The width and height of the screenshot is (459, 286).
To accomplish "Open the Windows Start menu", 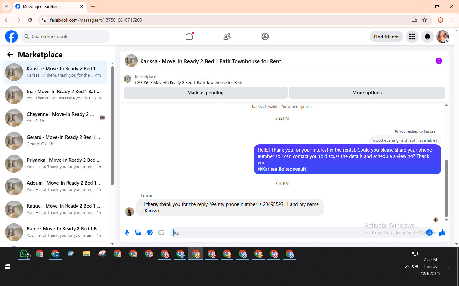I will 8,267.
